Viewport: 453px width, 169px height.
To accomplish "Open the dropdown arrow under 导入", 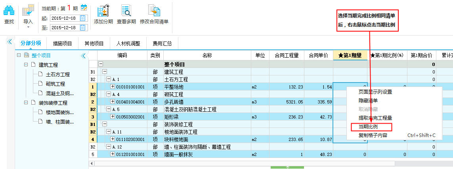I will pyautogui.click(x=28, y=27).
